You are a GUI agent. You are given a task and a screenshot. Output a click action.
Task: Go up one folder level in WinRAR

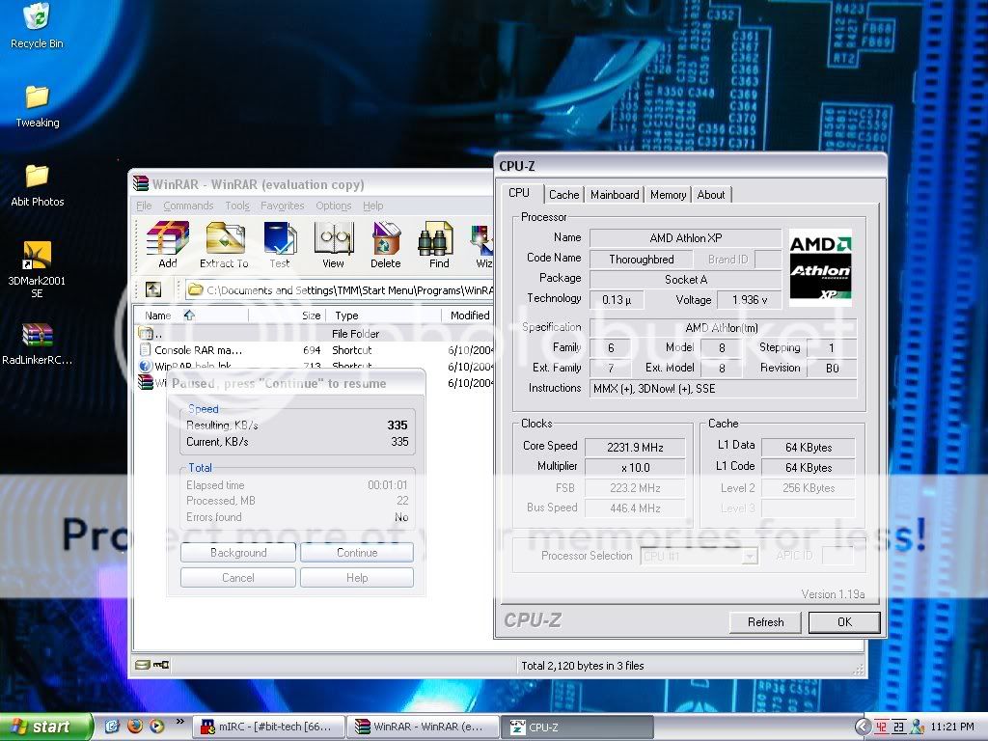(153, 289)
